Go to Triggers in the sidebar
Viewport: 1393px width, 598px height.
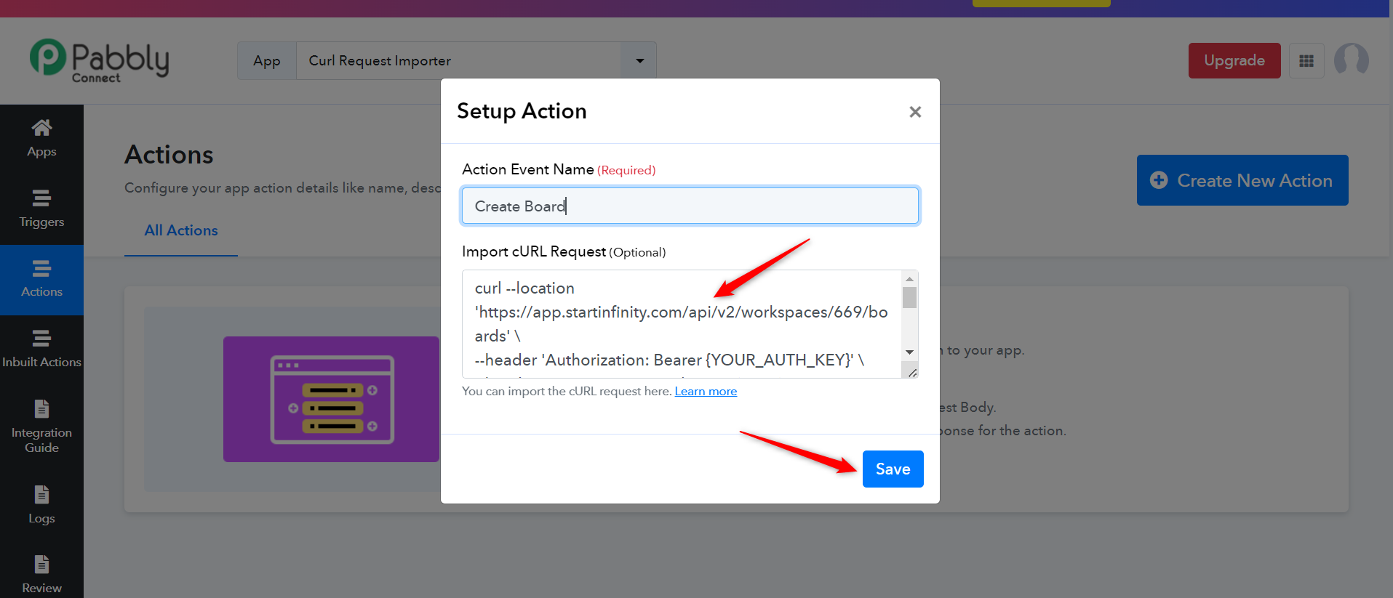point(41,209)
